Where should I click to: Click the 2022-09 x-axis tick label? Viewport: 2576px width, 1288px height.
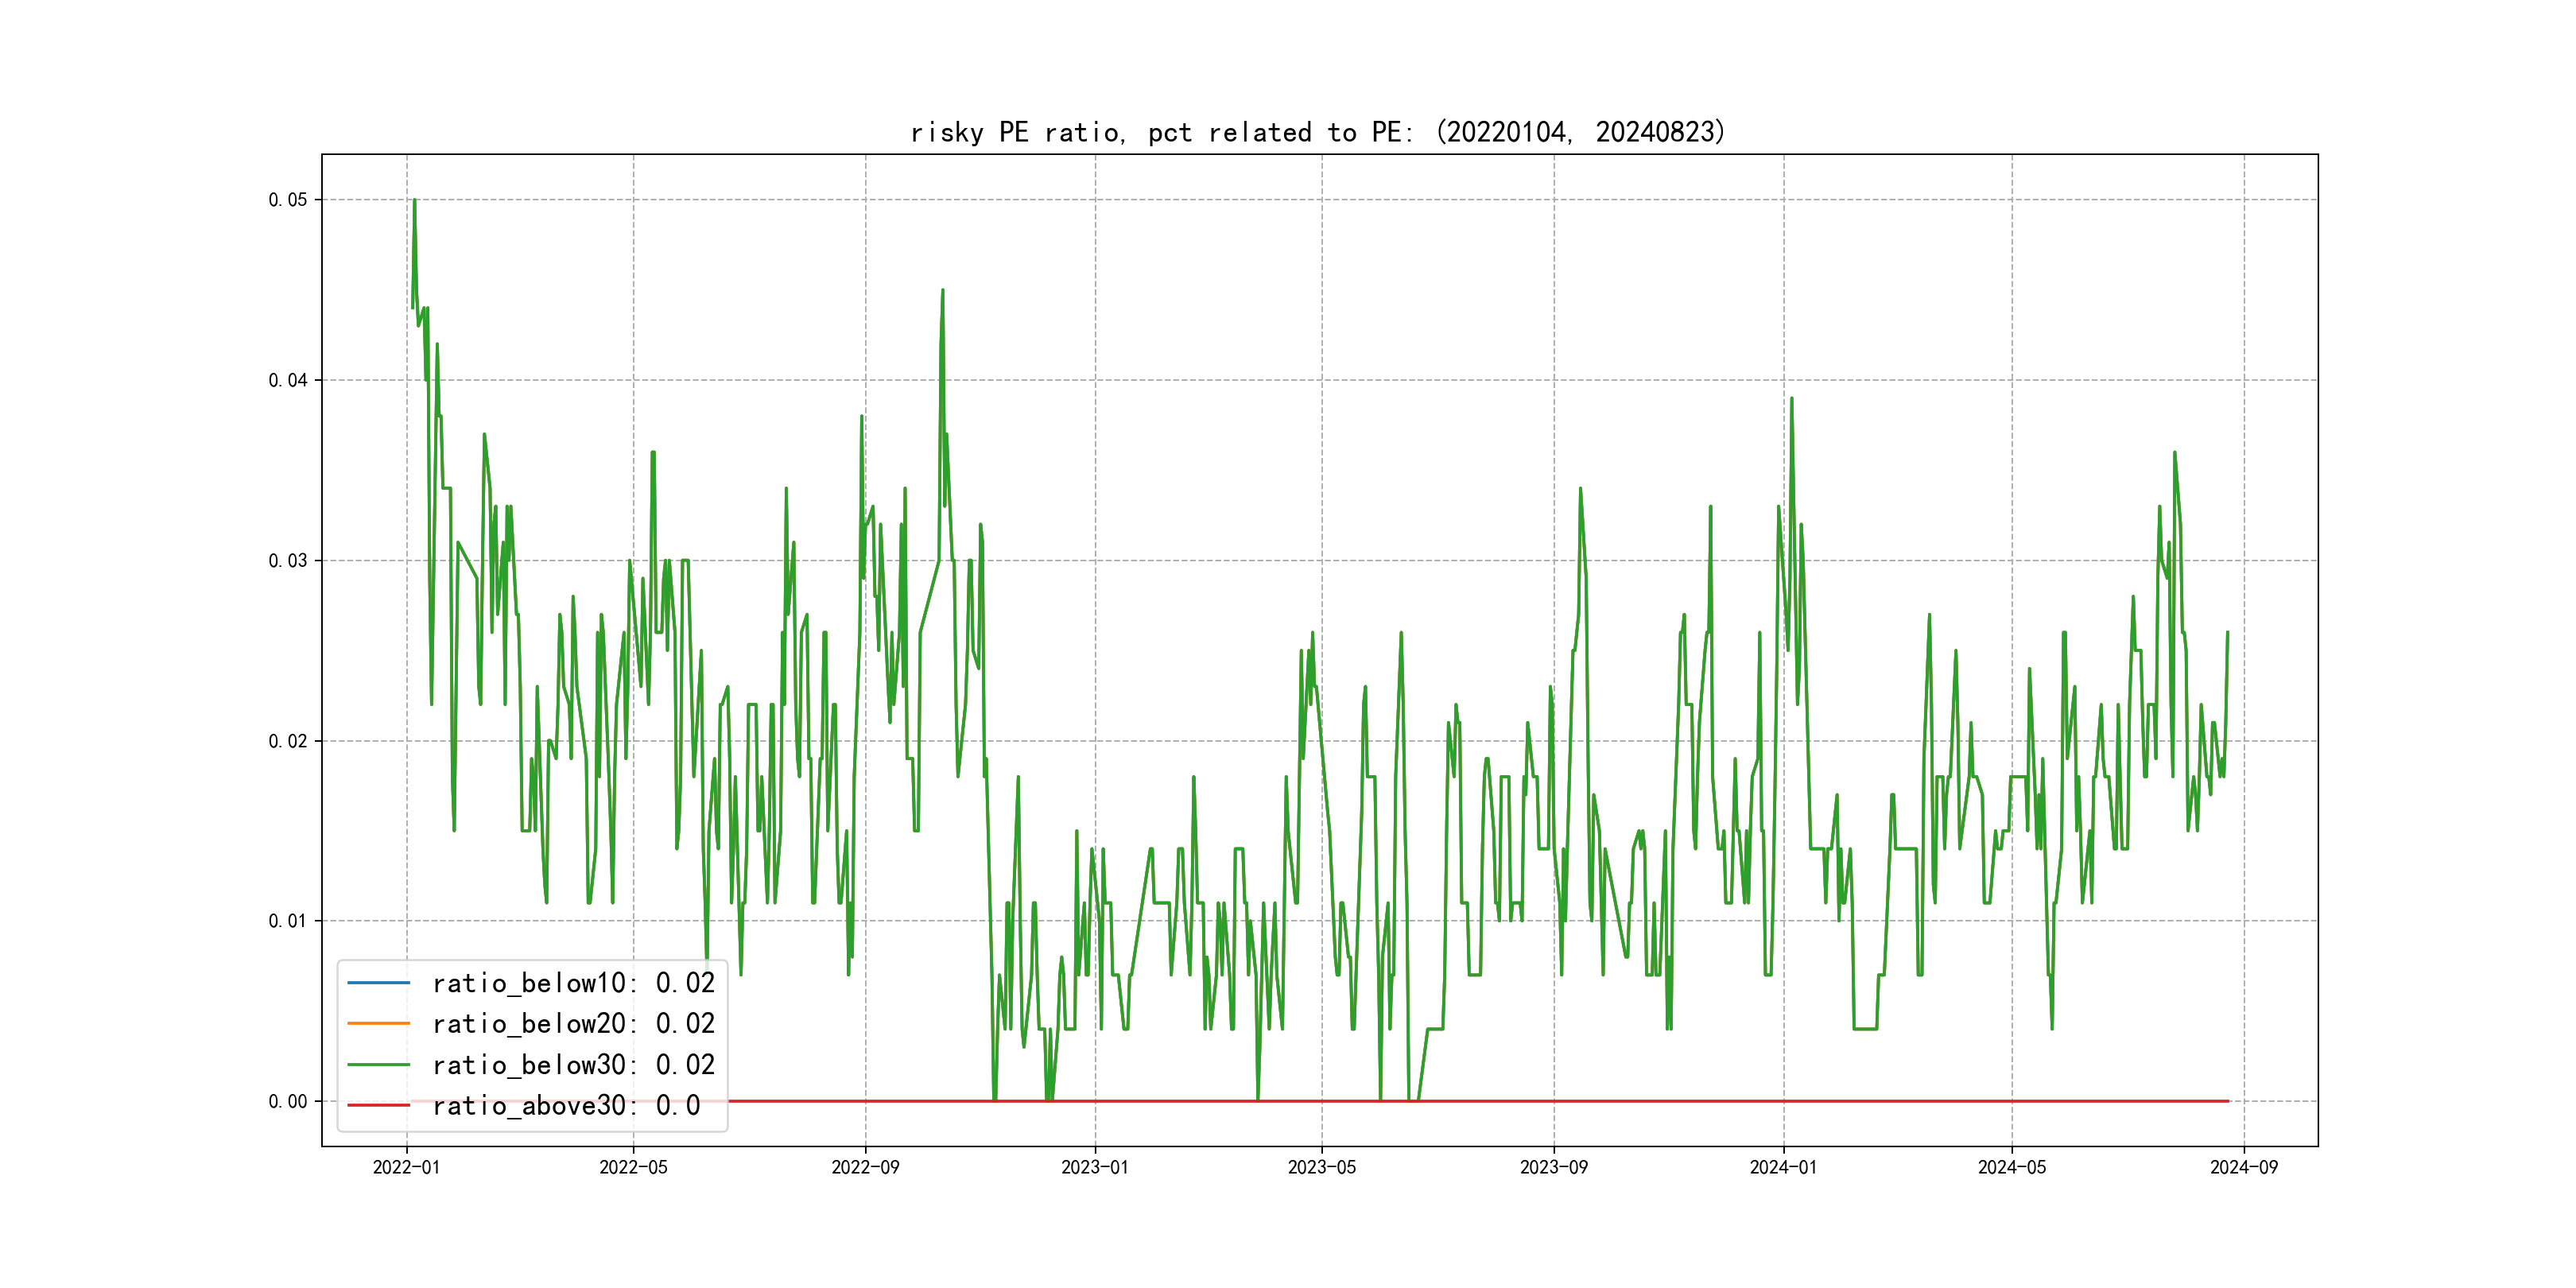pos(865,1167)
